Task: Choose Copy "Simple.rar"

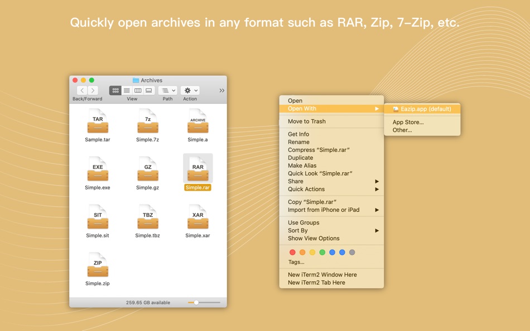Action: point(331,202)
